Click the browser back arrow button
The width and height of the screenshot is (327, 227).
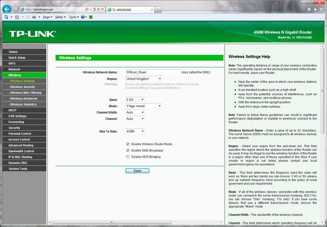pos(7,9)
